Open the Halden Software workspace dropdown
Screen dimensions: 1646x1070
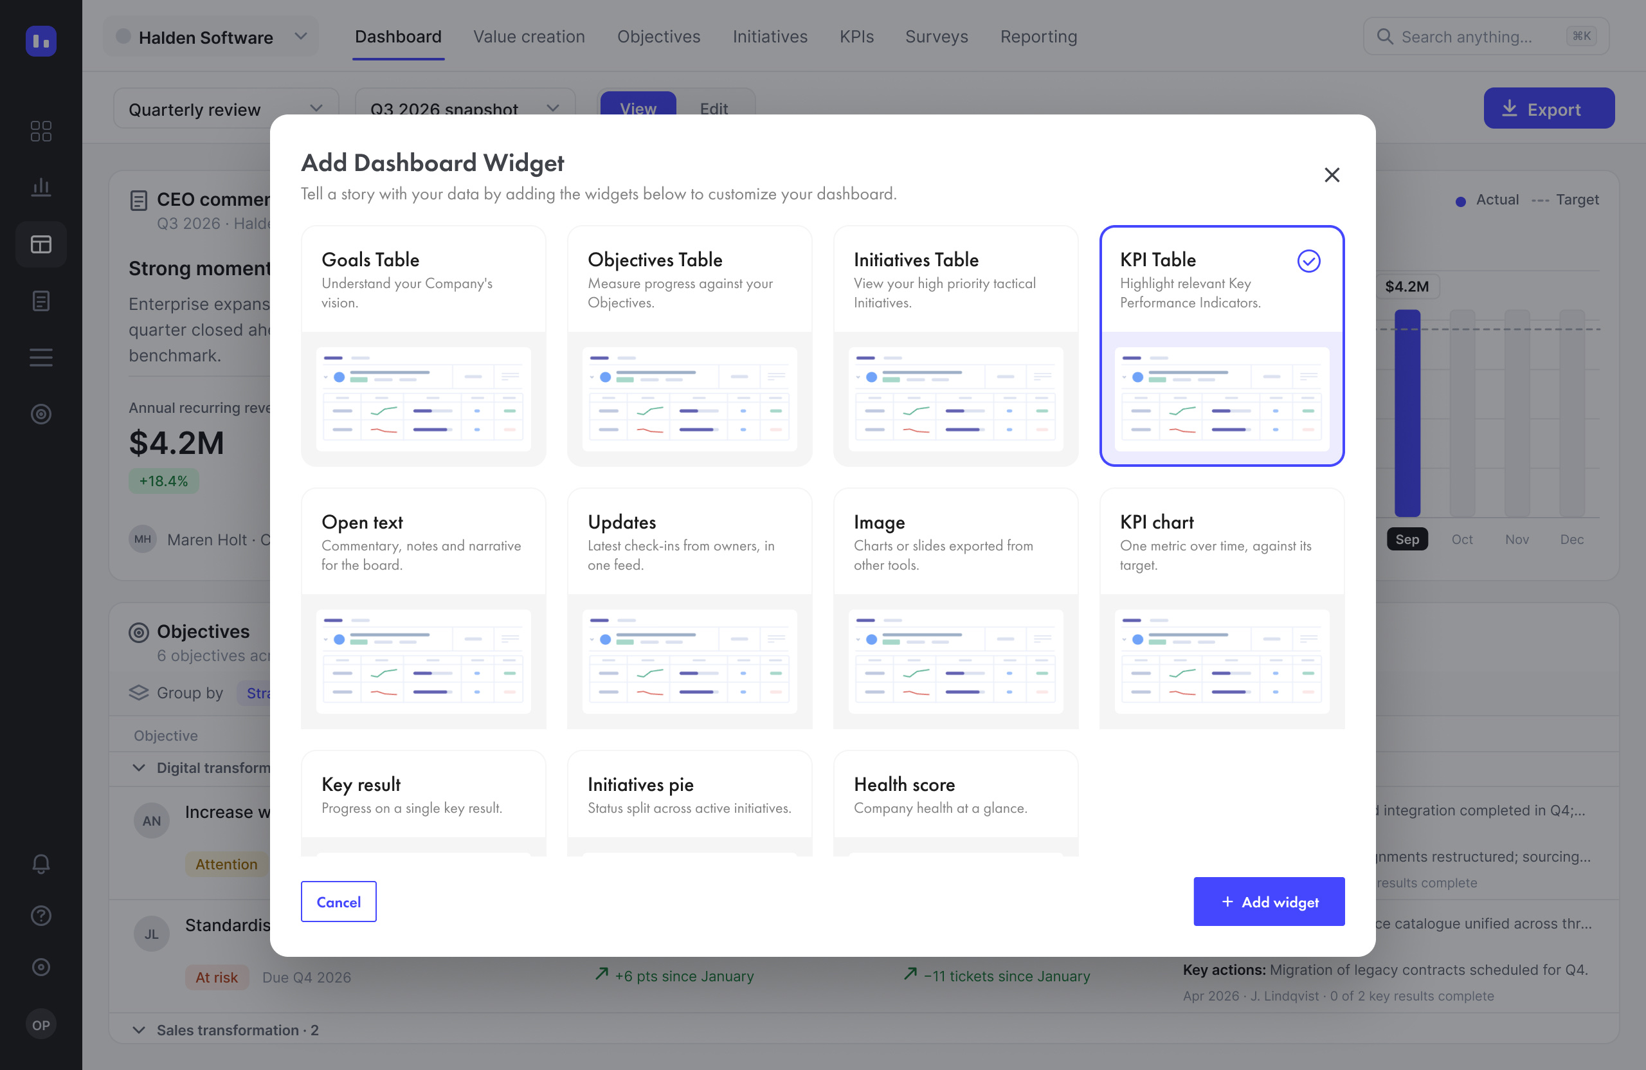211,37
